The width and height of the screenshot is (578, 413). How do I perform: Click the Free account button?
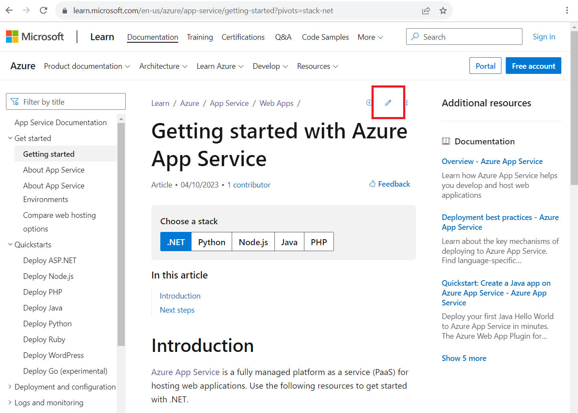click(533, 66)
